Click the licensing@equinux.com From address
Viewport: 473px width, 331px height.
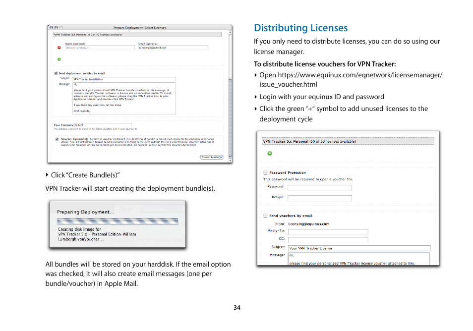308,224
